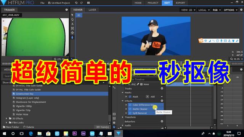Open the Windows Start menu
Viewport: 244px width, 137px height.
click(x=4, y=134)
